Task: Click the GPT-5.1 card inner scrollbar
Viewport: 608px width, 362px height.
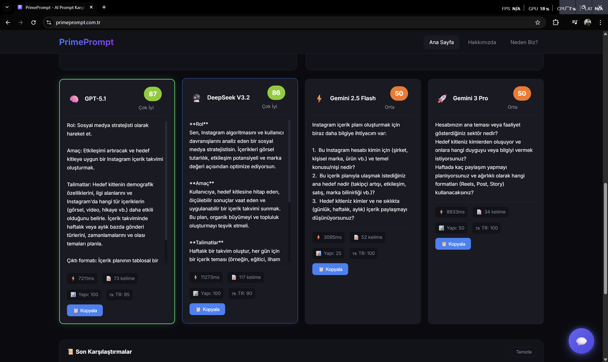Action: click(166, 180)
